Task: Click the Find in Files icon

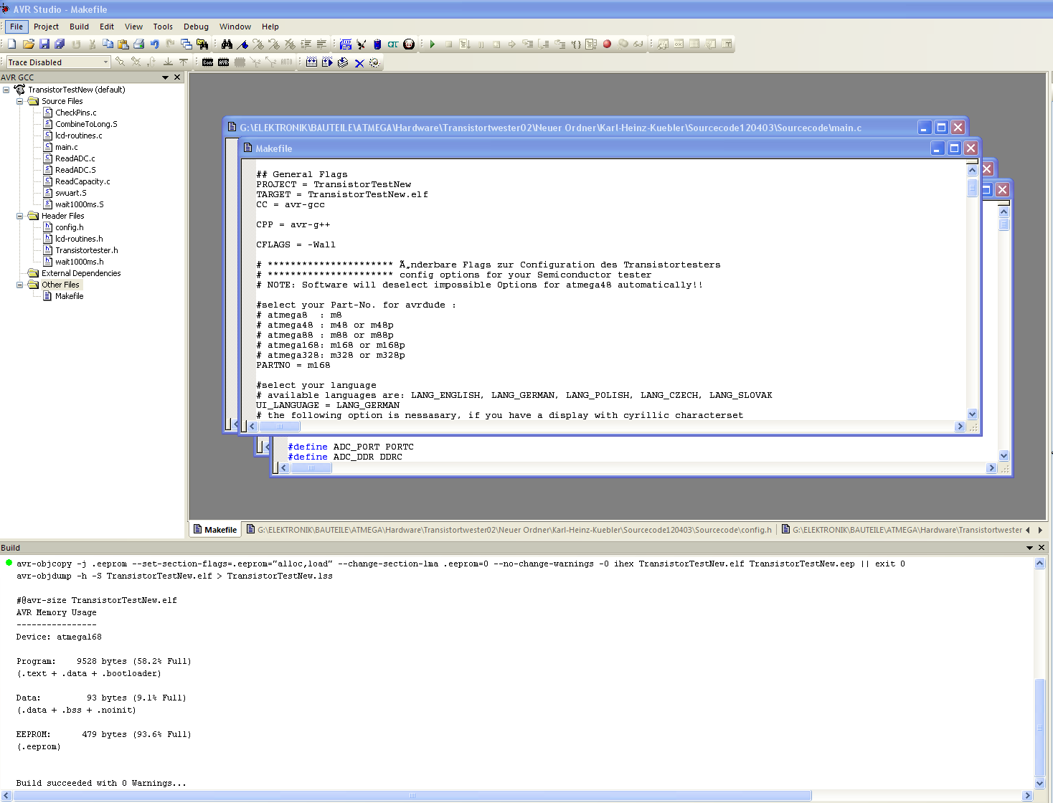Action: click(202, 44)
